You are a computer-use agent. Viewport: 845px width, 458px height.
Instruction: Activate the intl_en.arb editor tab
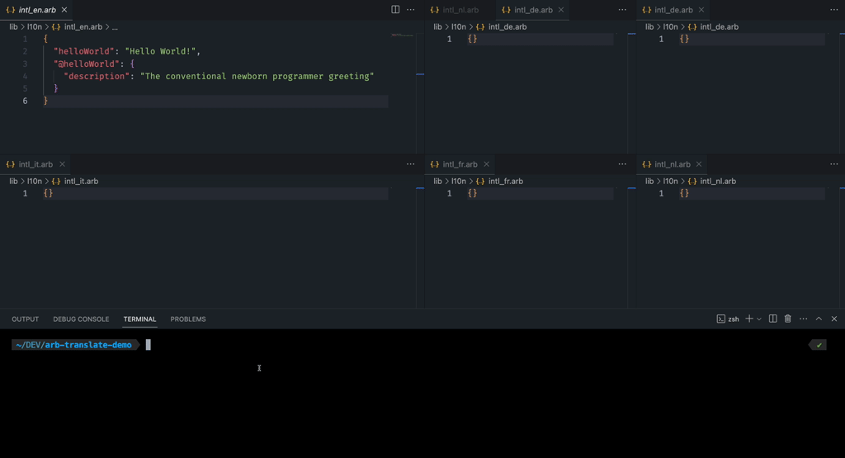(36, 10)
